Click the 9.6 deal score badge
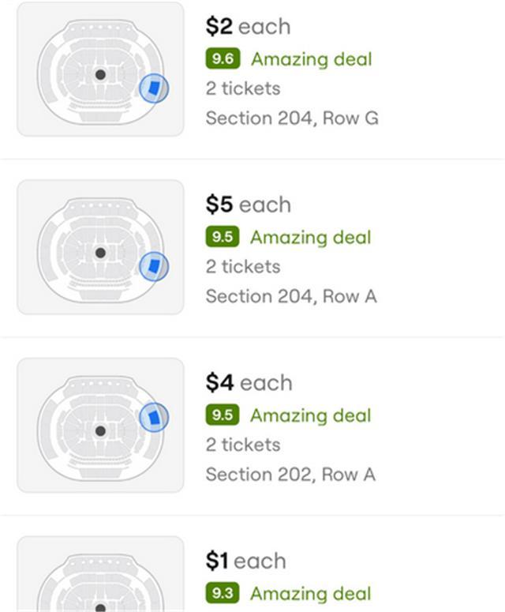The image size is (505, 612). coord(223,59)
